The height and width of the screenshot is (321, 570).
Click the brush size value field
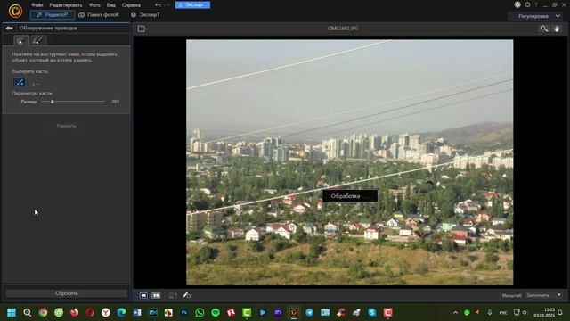click(x=115, y=102)
